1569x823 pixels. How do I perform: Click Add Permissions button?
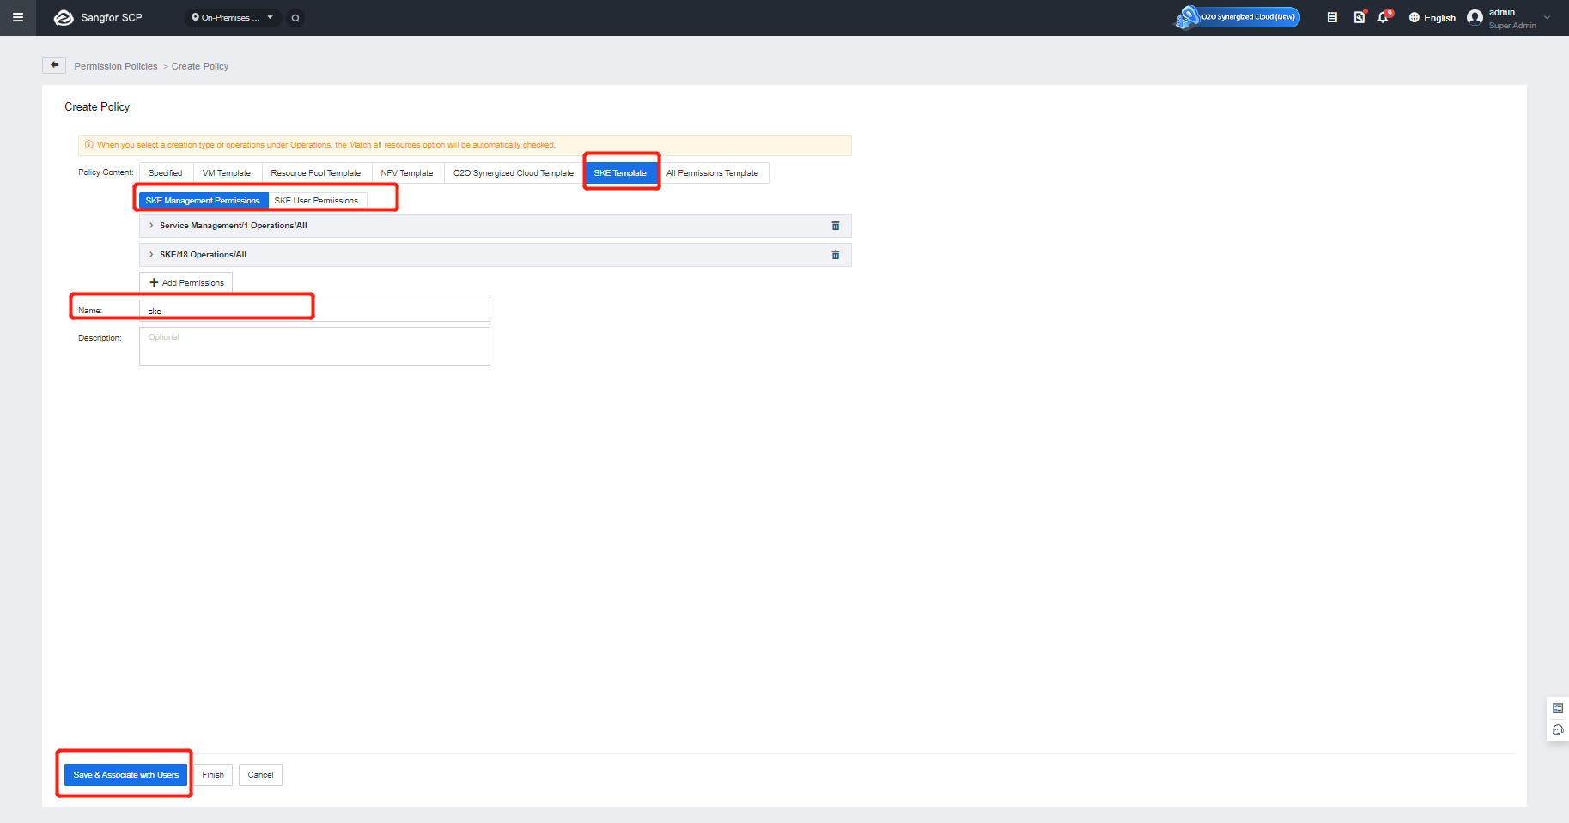tap(186, 282)
